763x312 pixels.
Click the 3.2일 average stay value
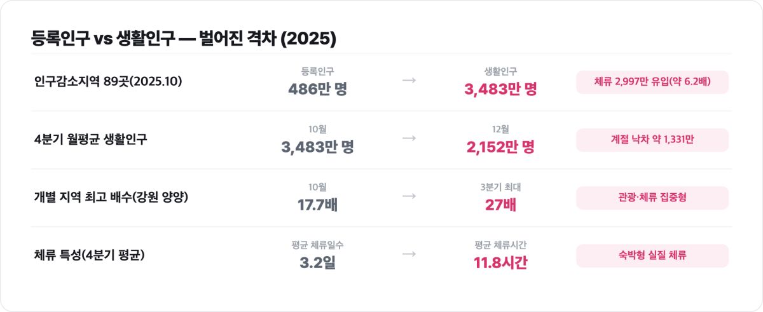click(317, 262)
